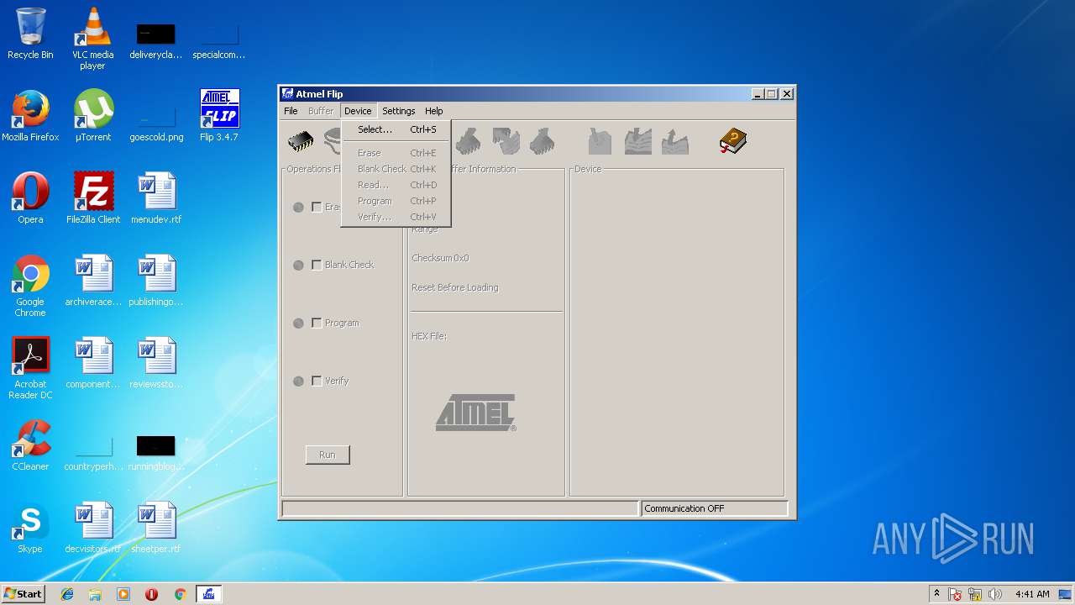Select the reviewssto desktop document
This screenshot has width=1075, height=605.
click(x=156, y=362)
